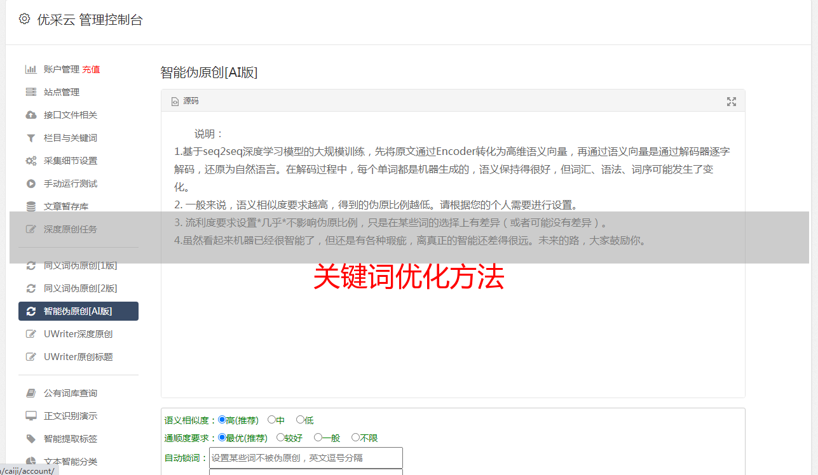The height and width of the screenshot is (475, 818).
Task: Open UWriter深度原创 page
Action: click(x=78, y=334)
